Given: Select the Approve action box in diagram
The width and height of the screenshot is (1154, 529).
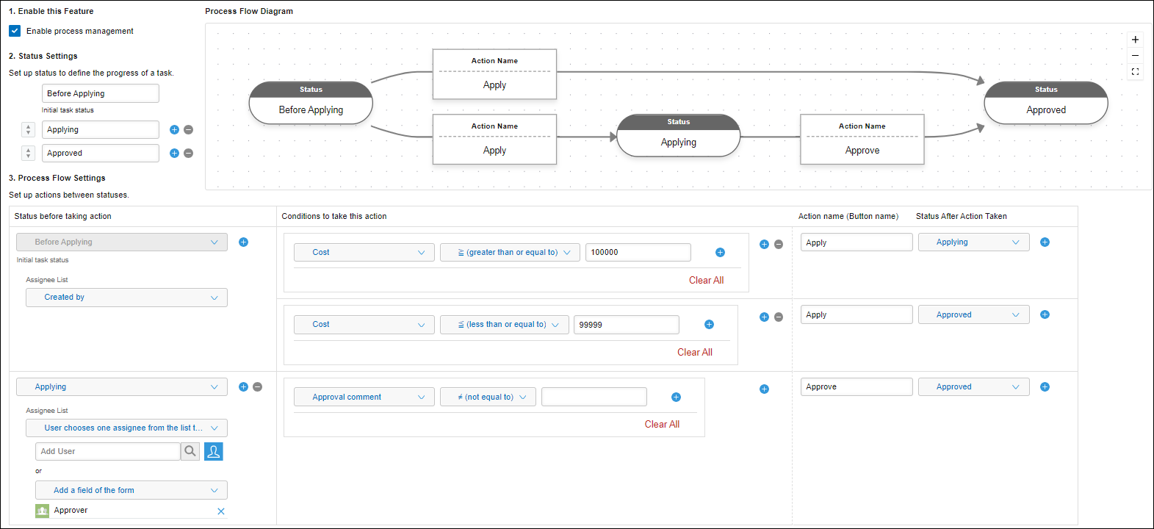Looking at the screenshot, I should coord(862,139).
